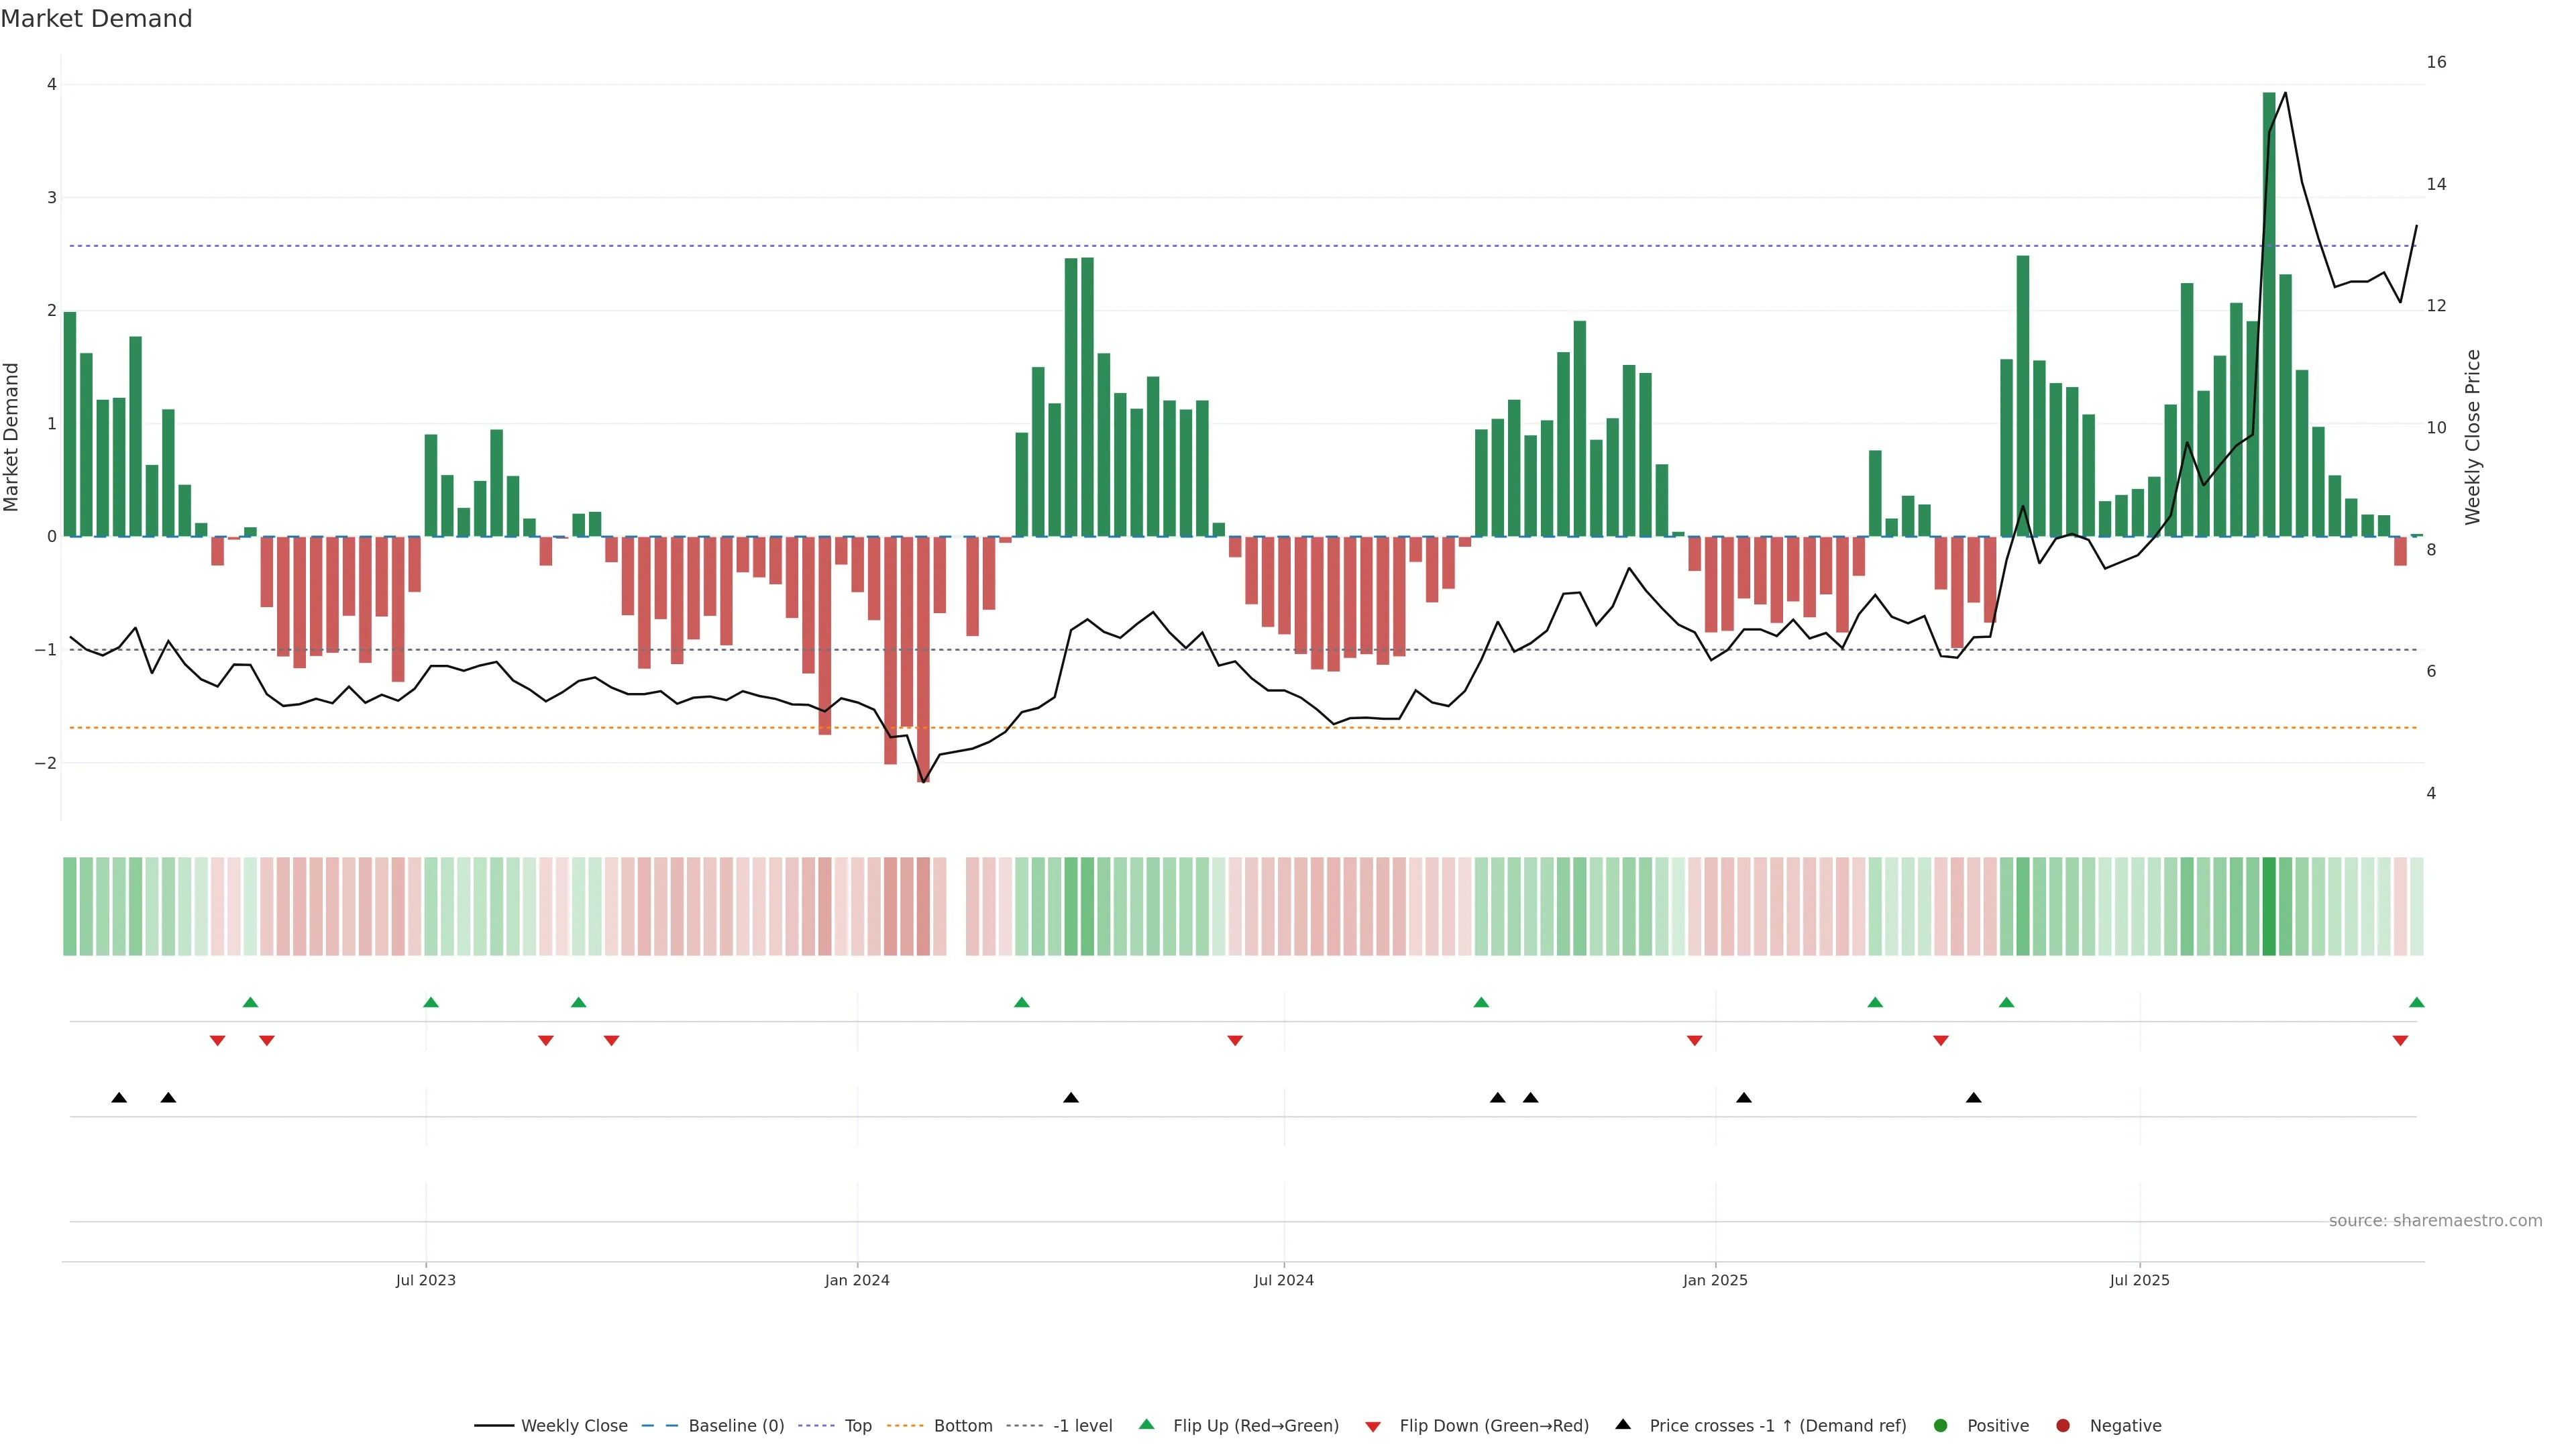Click the Jan 2024 x-axis label
The width and height of the screenshot is (2576, 1449).
857,1280
